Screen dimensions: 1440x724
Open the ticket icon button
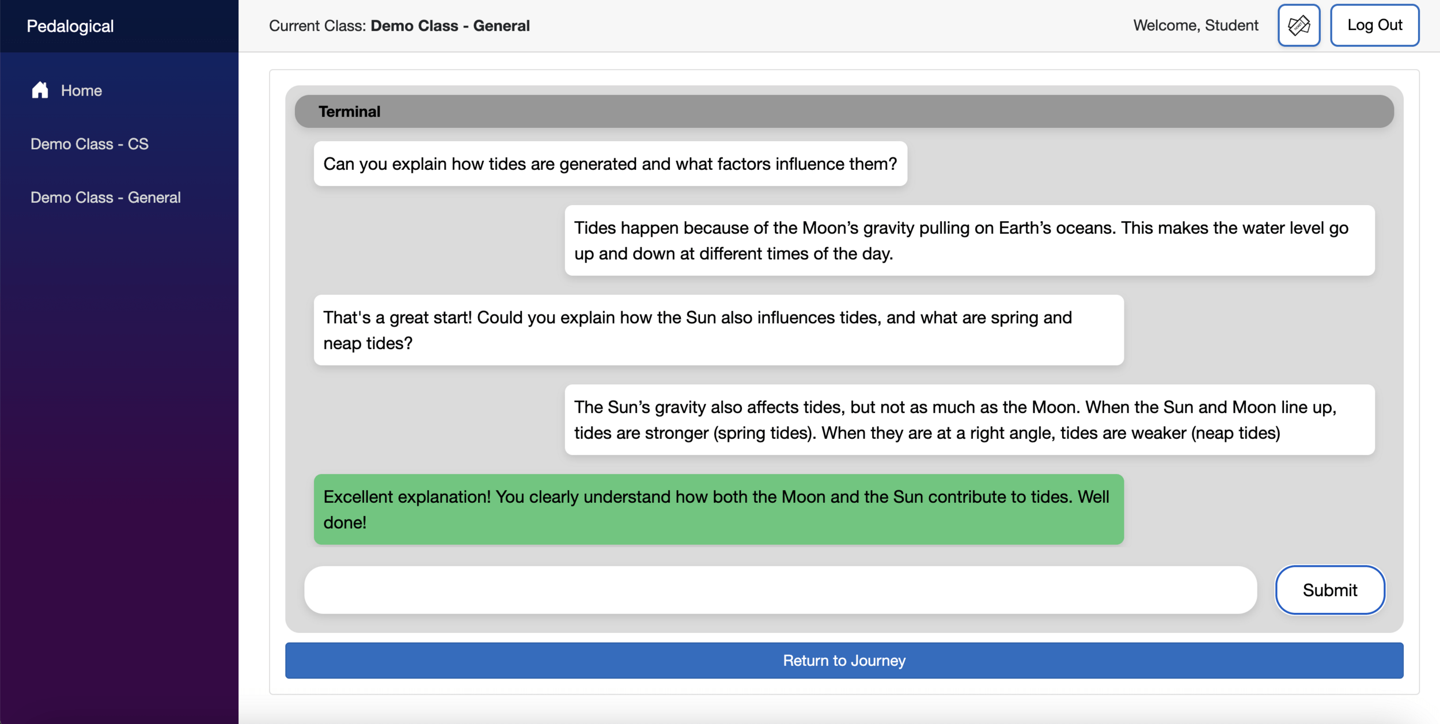[1298, 25]
